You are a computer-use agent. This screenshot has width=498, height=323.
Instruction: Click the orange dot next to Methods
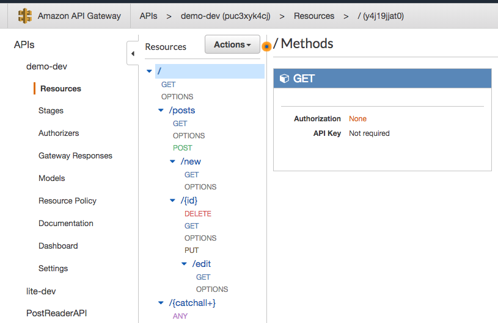pyautogui.click(x=266, y=46)
